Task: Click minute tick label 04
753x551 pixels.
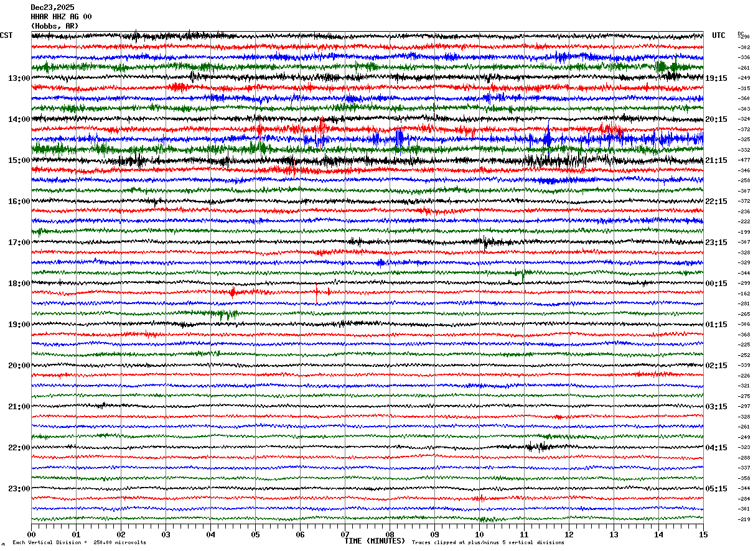Action: tap(210, 534)
